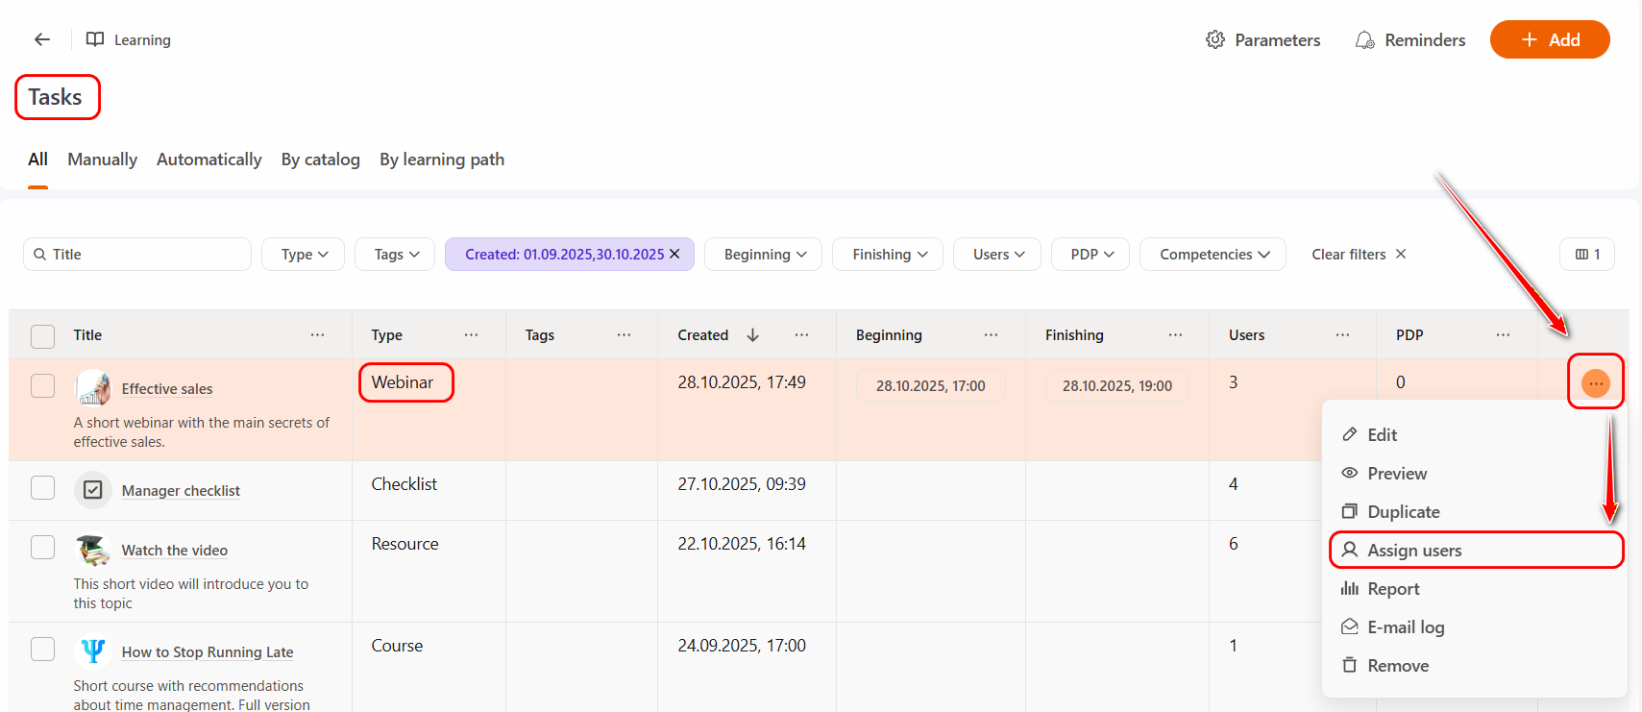Click orange three-dot row actions button
1642x712 pixels.
1595,383
